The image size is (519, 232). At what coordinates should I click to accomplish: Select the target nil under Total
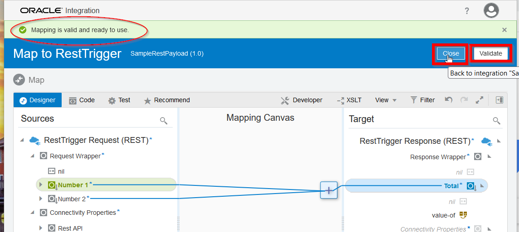[x=452, y=201]
